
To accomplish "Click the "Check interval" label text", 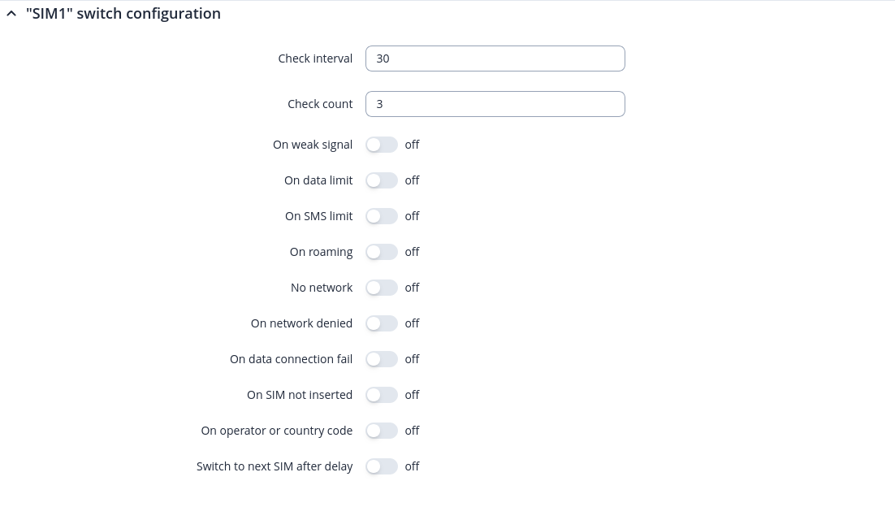I will tap(315, 58).
